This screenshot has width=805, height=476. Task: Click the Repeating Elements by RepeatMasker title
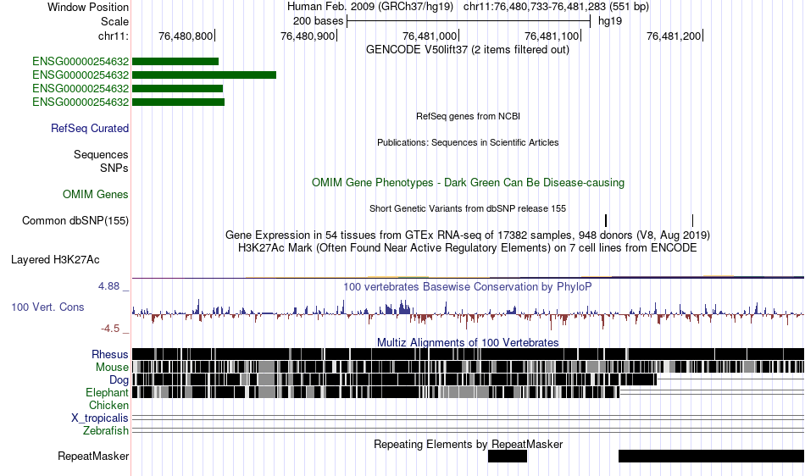pos(469,444)
